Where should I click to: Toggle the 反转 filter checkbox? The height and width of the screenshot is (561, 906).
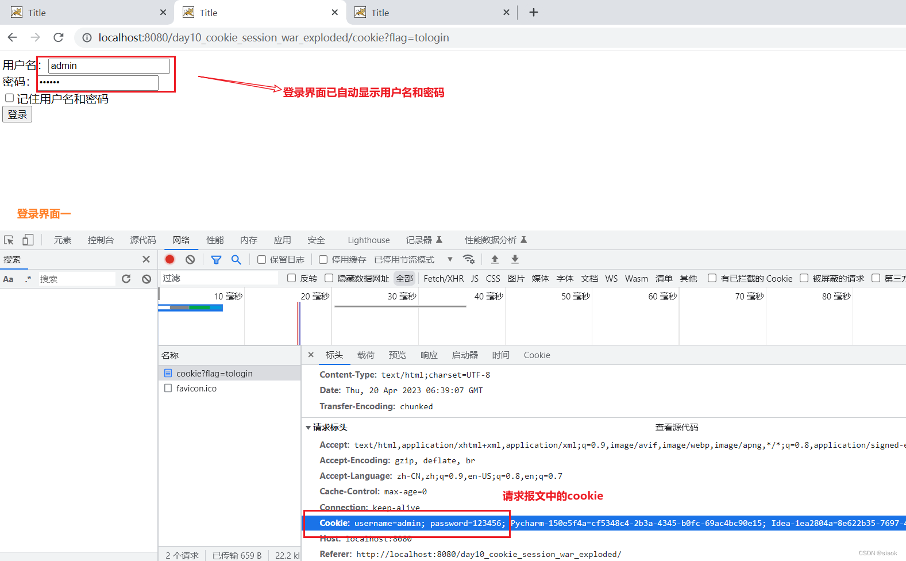[291, 278]
